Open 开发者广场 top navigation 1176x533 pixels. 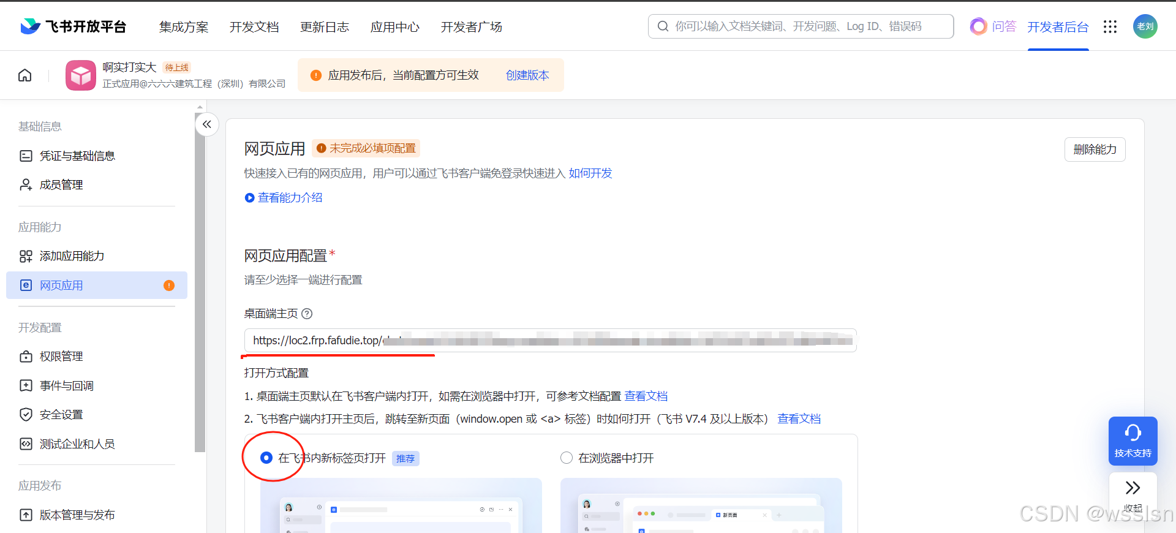point(472,27)
